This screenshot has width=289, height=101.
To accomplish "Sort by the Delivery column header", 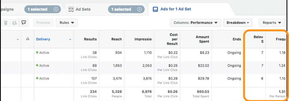I will click(43, 39).
